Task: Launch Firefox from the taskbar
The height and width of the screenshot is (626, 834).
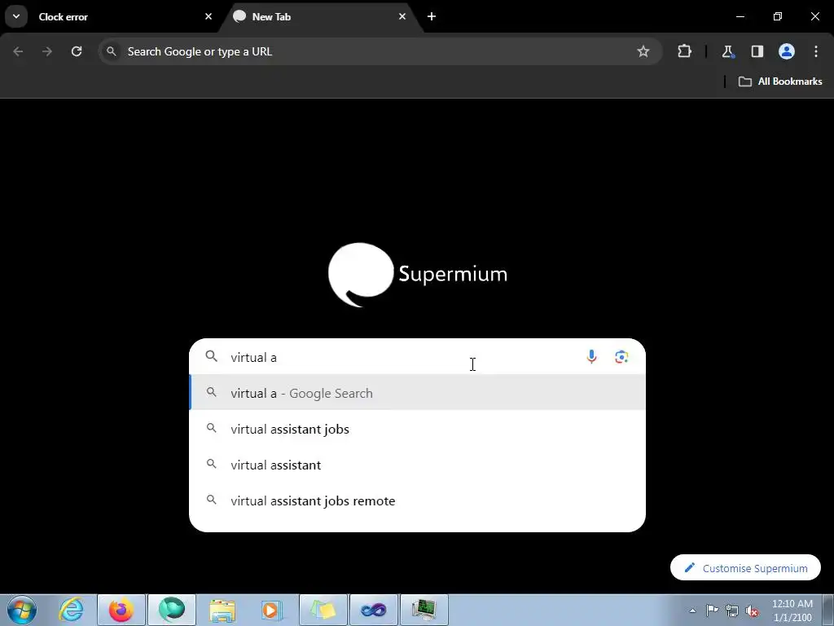Action: (x=121, y=610)
